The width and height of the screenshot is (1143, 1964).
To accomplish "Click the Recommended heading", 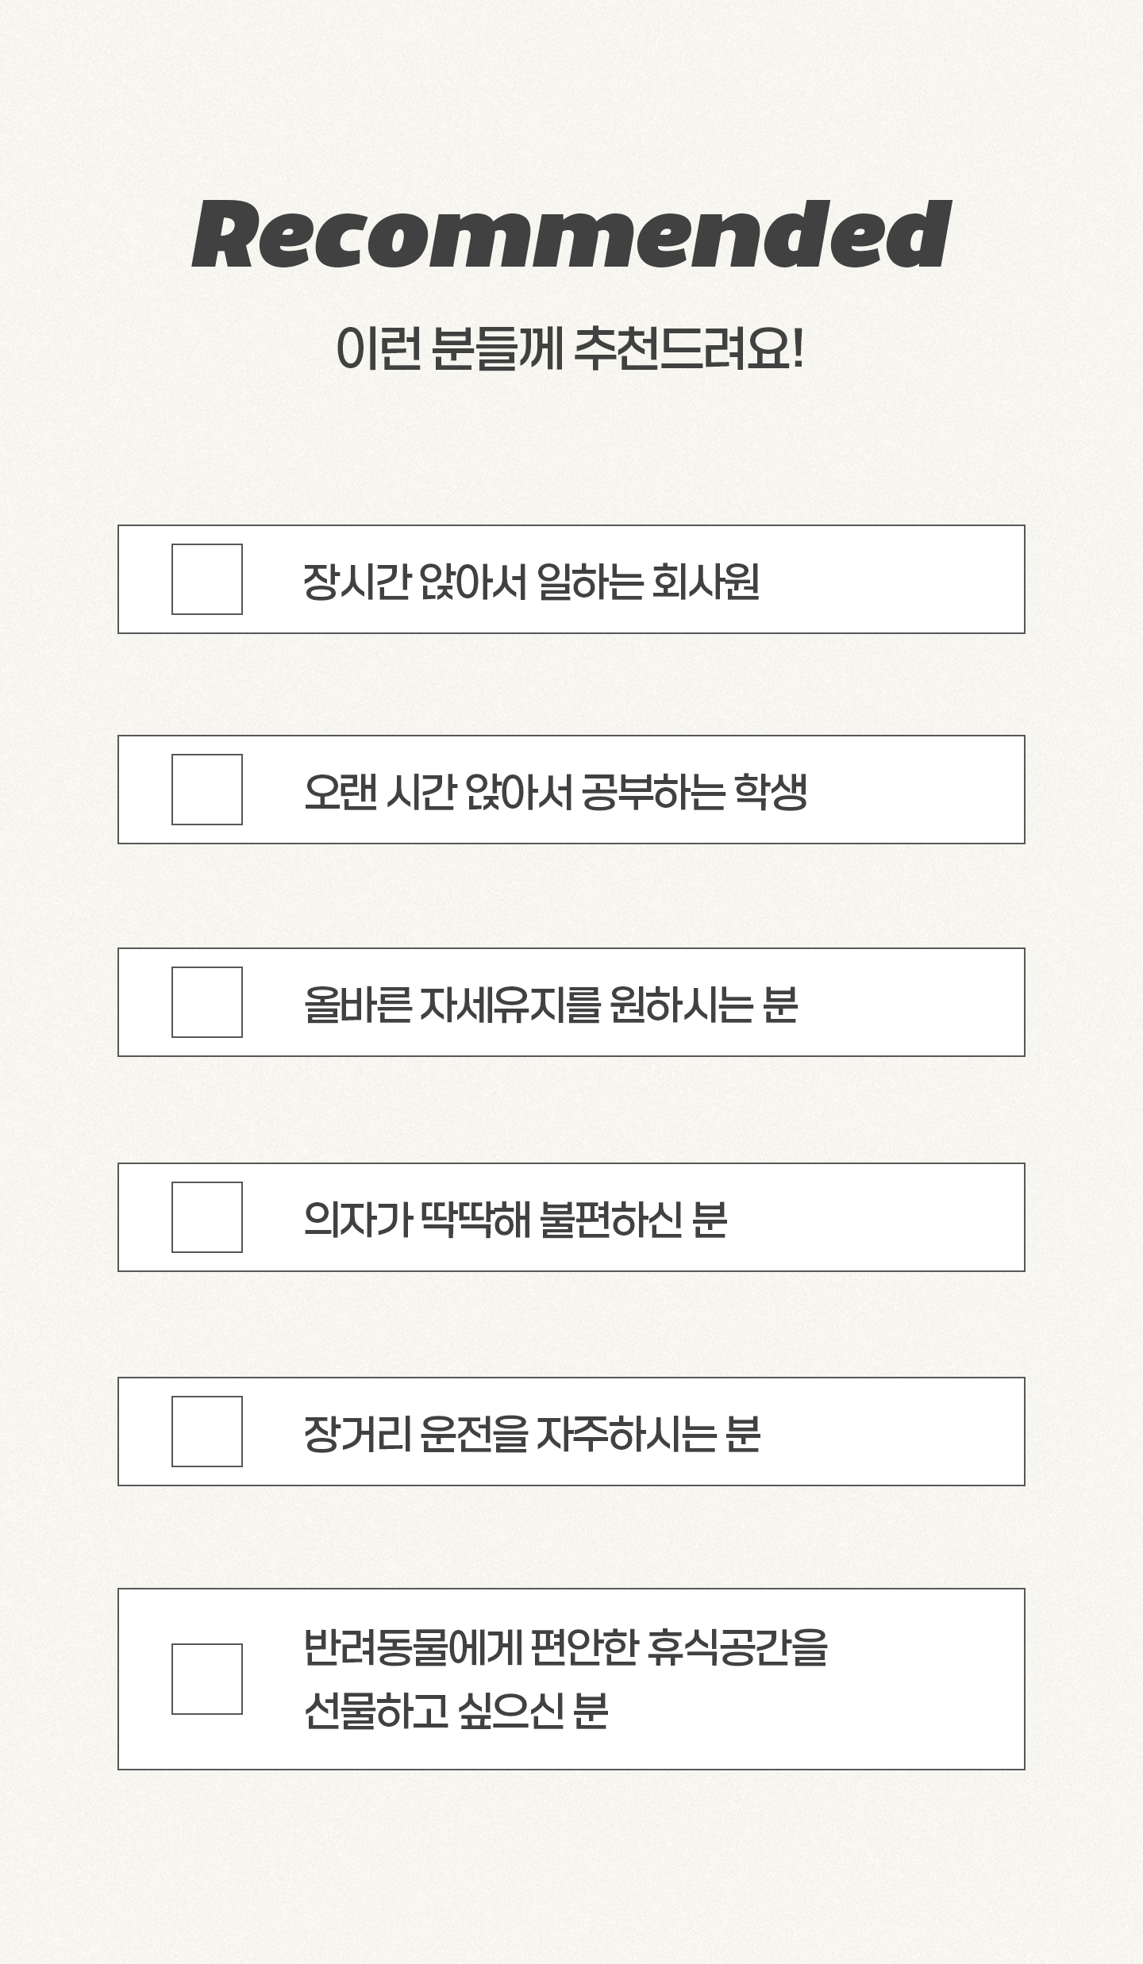I will (x=571, y=236).
